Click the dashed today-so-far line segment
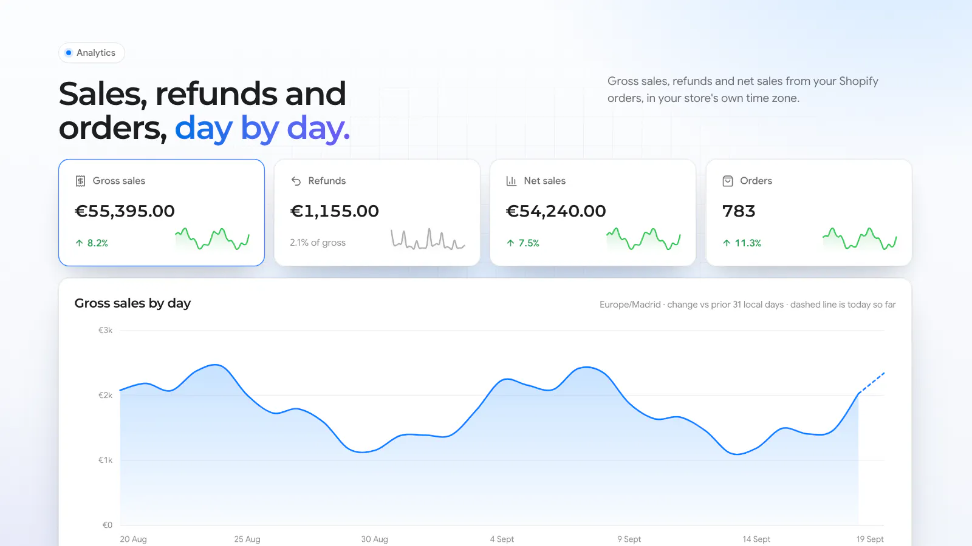Image resolution: width=972 pixels, height=546 pixels. [x=872, y=383]
